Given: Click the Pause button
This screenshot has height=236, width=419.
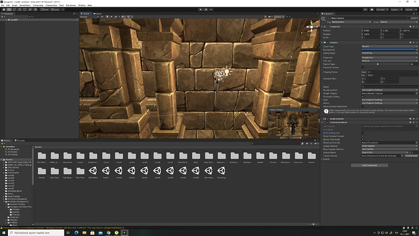Looking at the screenshot, I should click(x=206, y=9).
